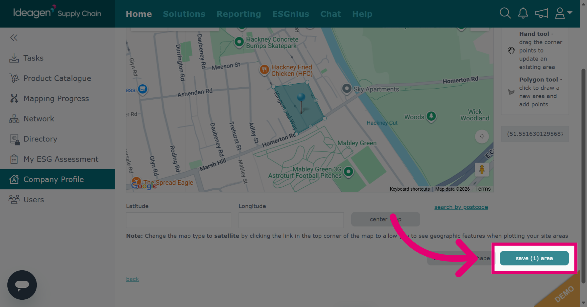The width and height of the screenshot is (587, 307).
Task: Click the Product Catalogue cart icon
Action: [x=14, y=78]
